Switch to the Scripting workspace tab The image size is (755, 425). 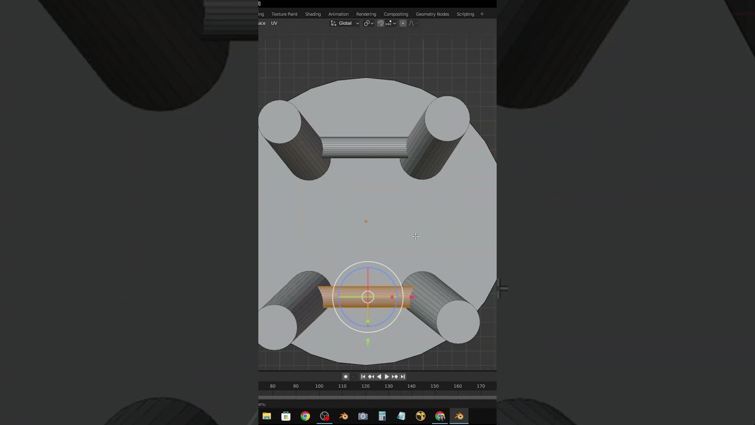click(x=465, y=14)
